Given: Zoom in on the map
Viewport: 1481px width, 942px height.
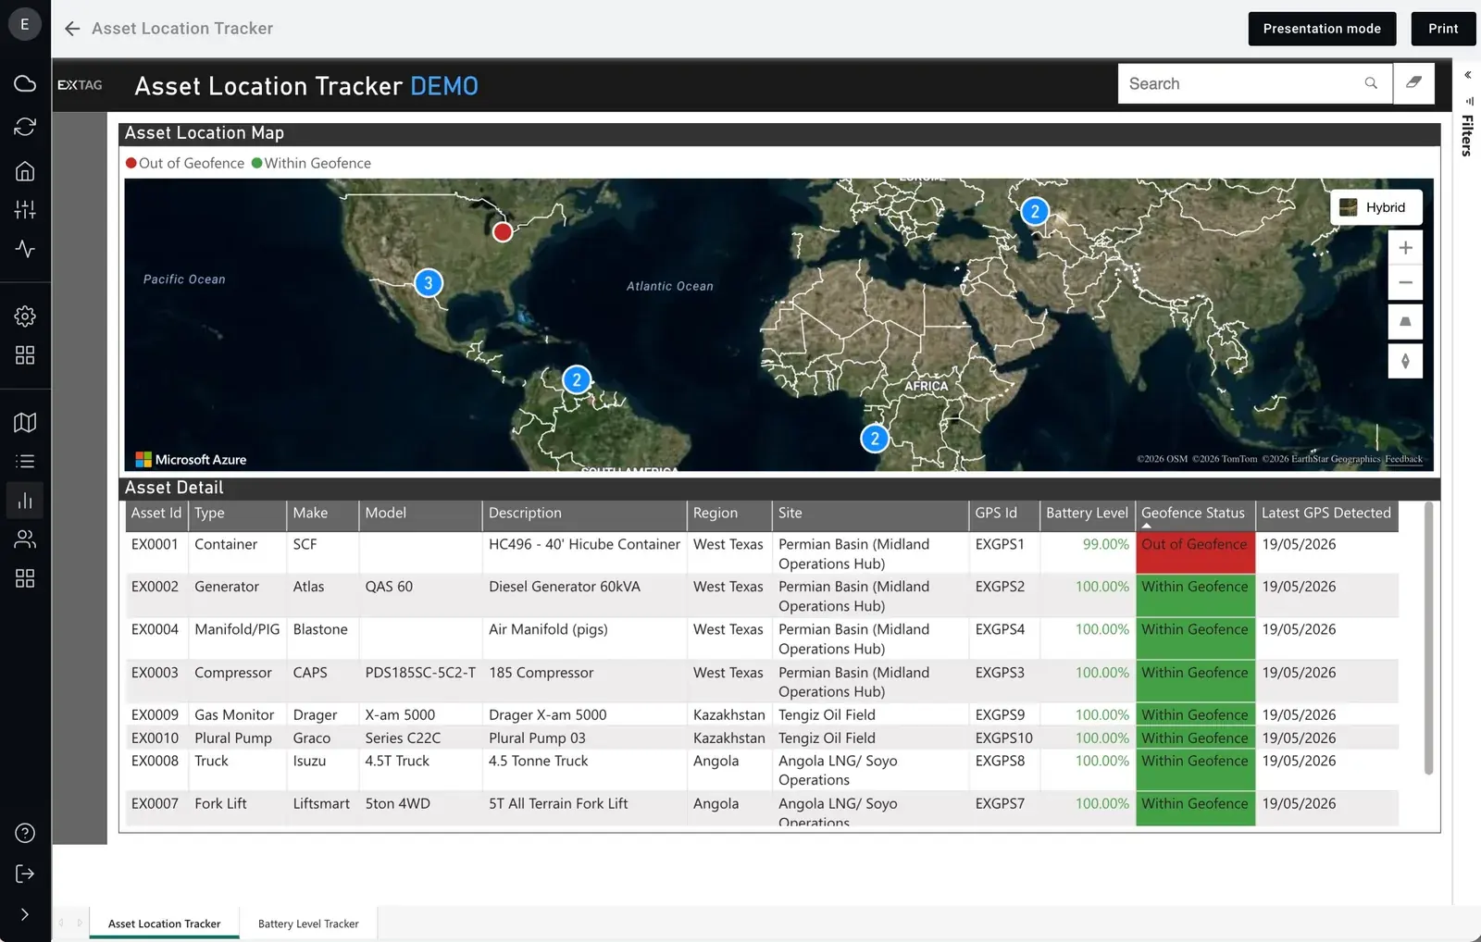Looking at the screenshot, I should pos(1405,248).
